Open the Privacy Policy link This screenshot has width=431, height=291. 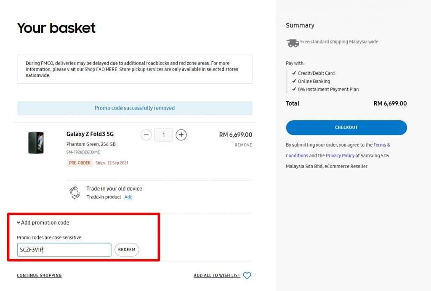[x=340, y=156]
